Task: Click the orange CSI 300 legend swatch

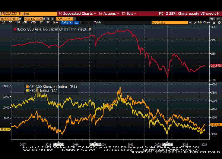Action: [x=27, y=87]
